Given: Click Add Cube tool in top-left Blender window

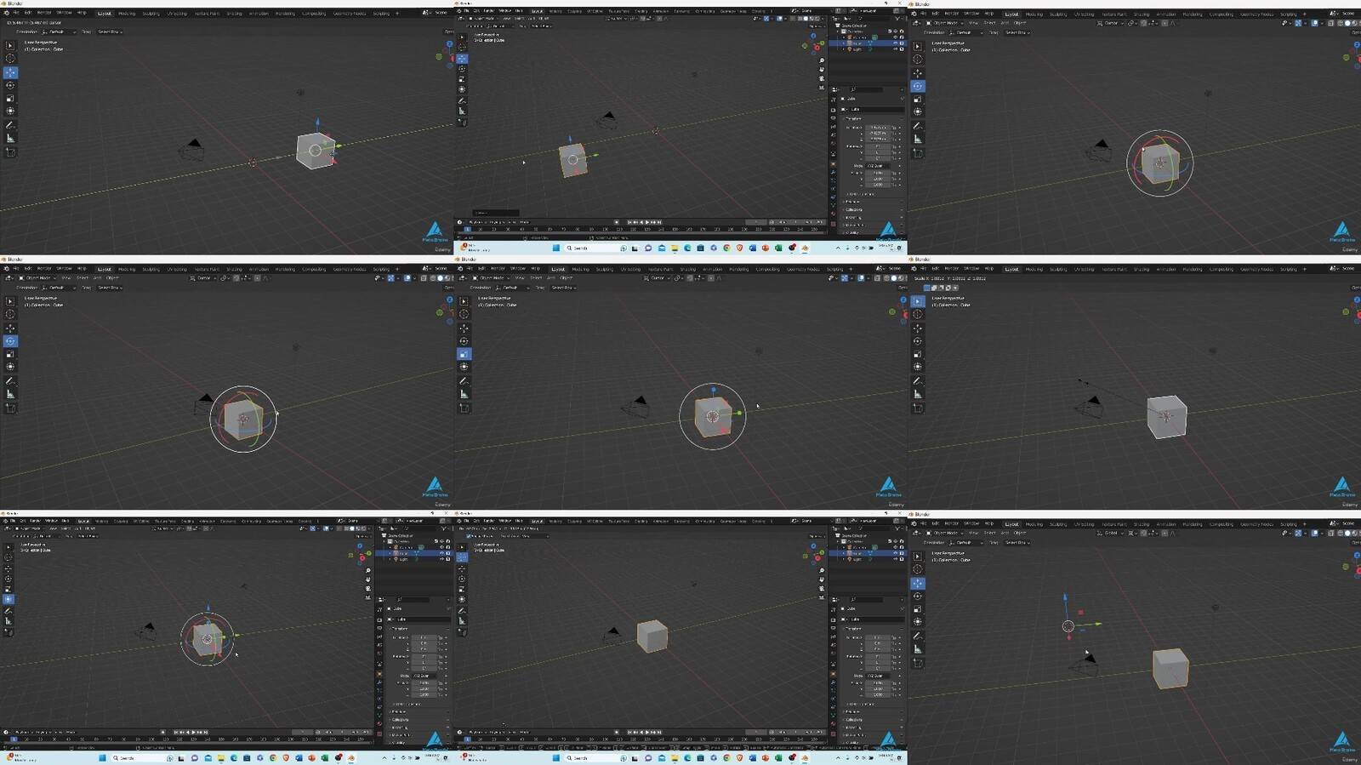Looking at the screenshot, I should point(10,152).
